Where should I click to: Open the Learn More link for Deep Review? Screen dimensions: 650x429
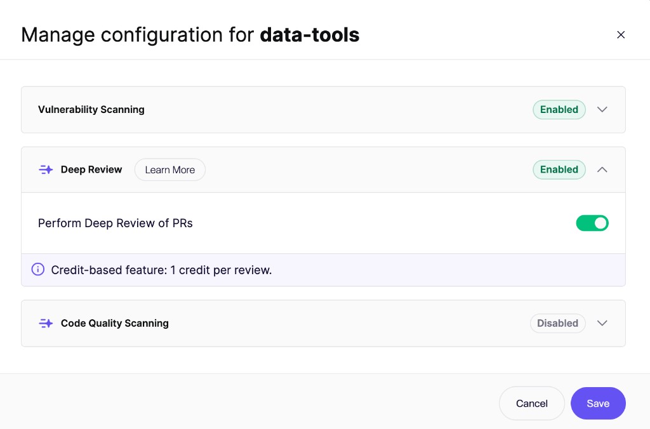(x=170, y=169)
